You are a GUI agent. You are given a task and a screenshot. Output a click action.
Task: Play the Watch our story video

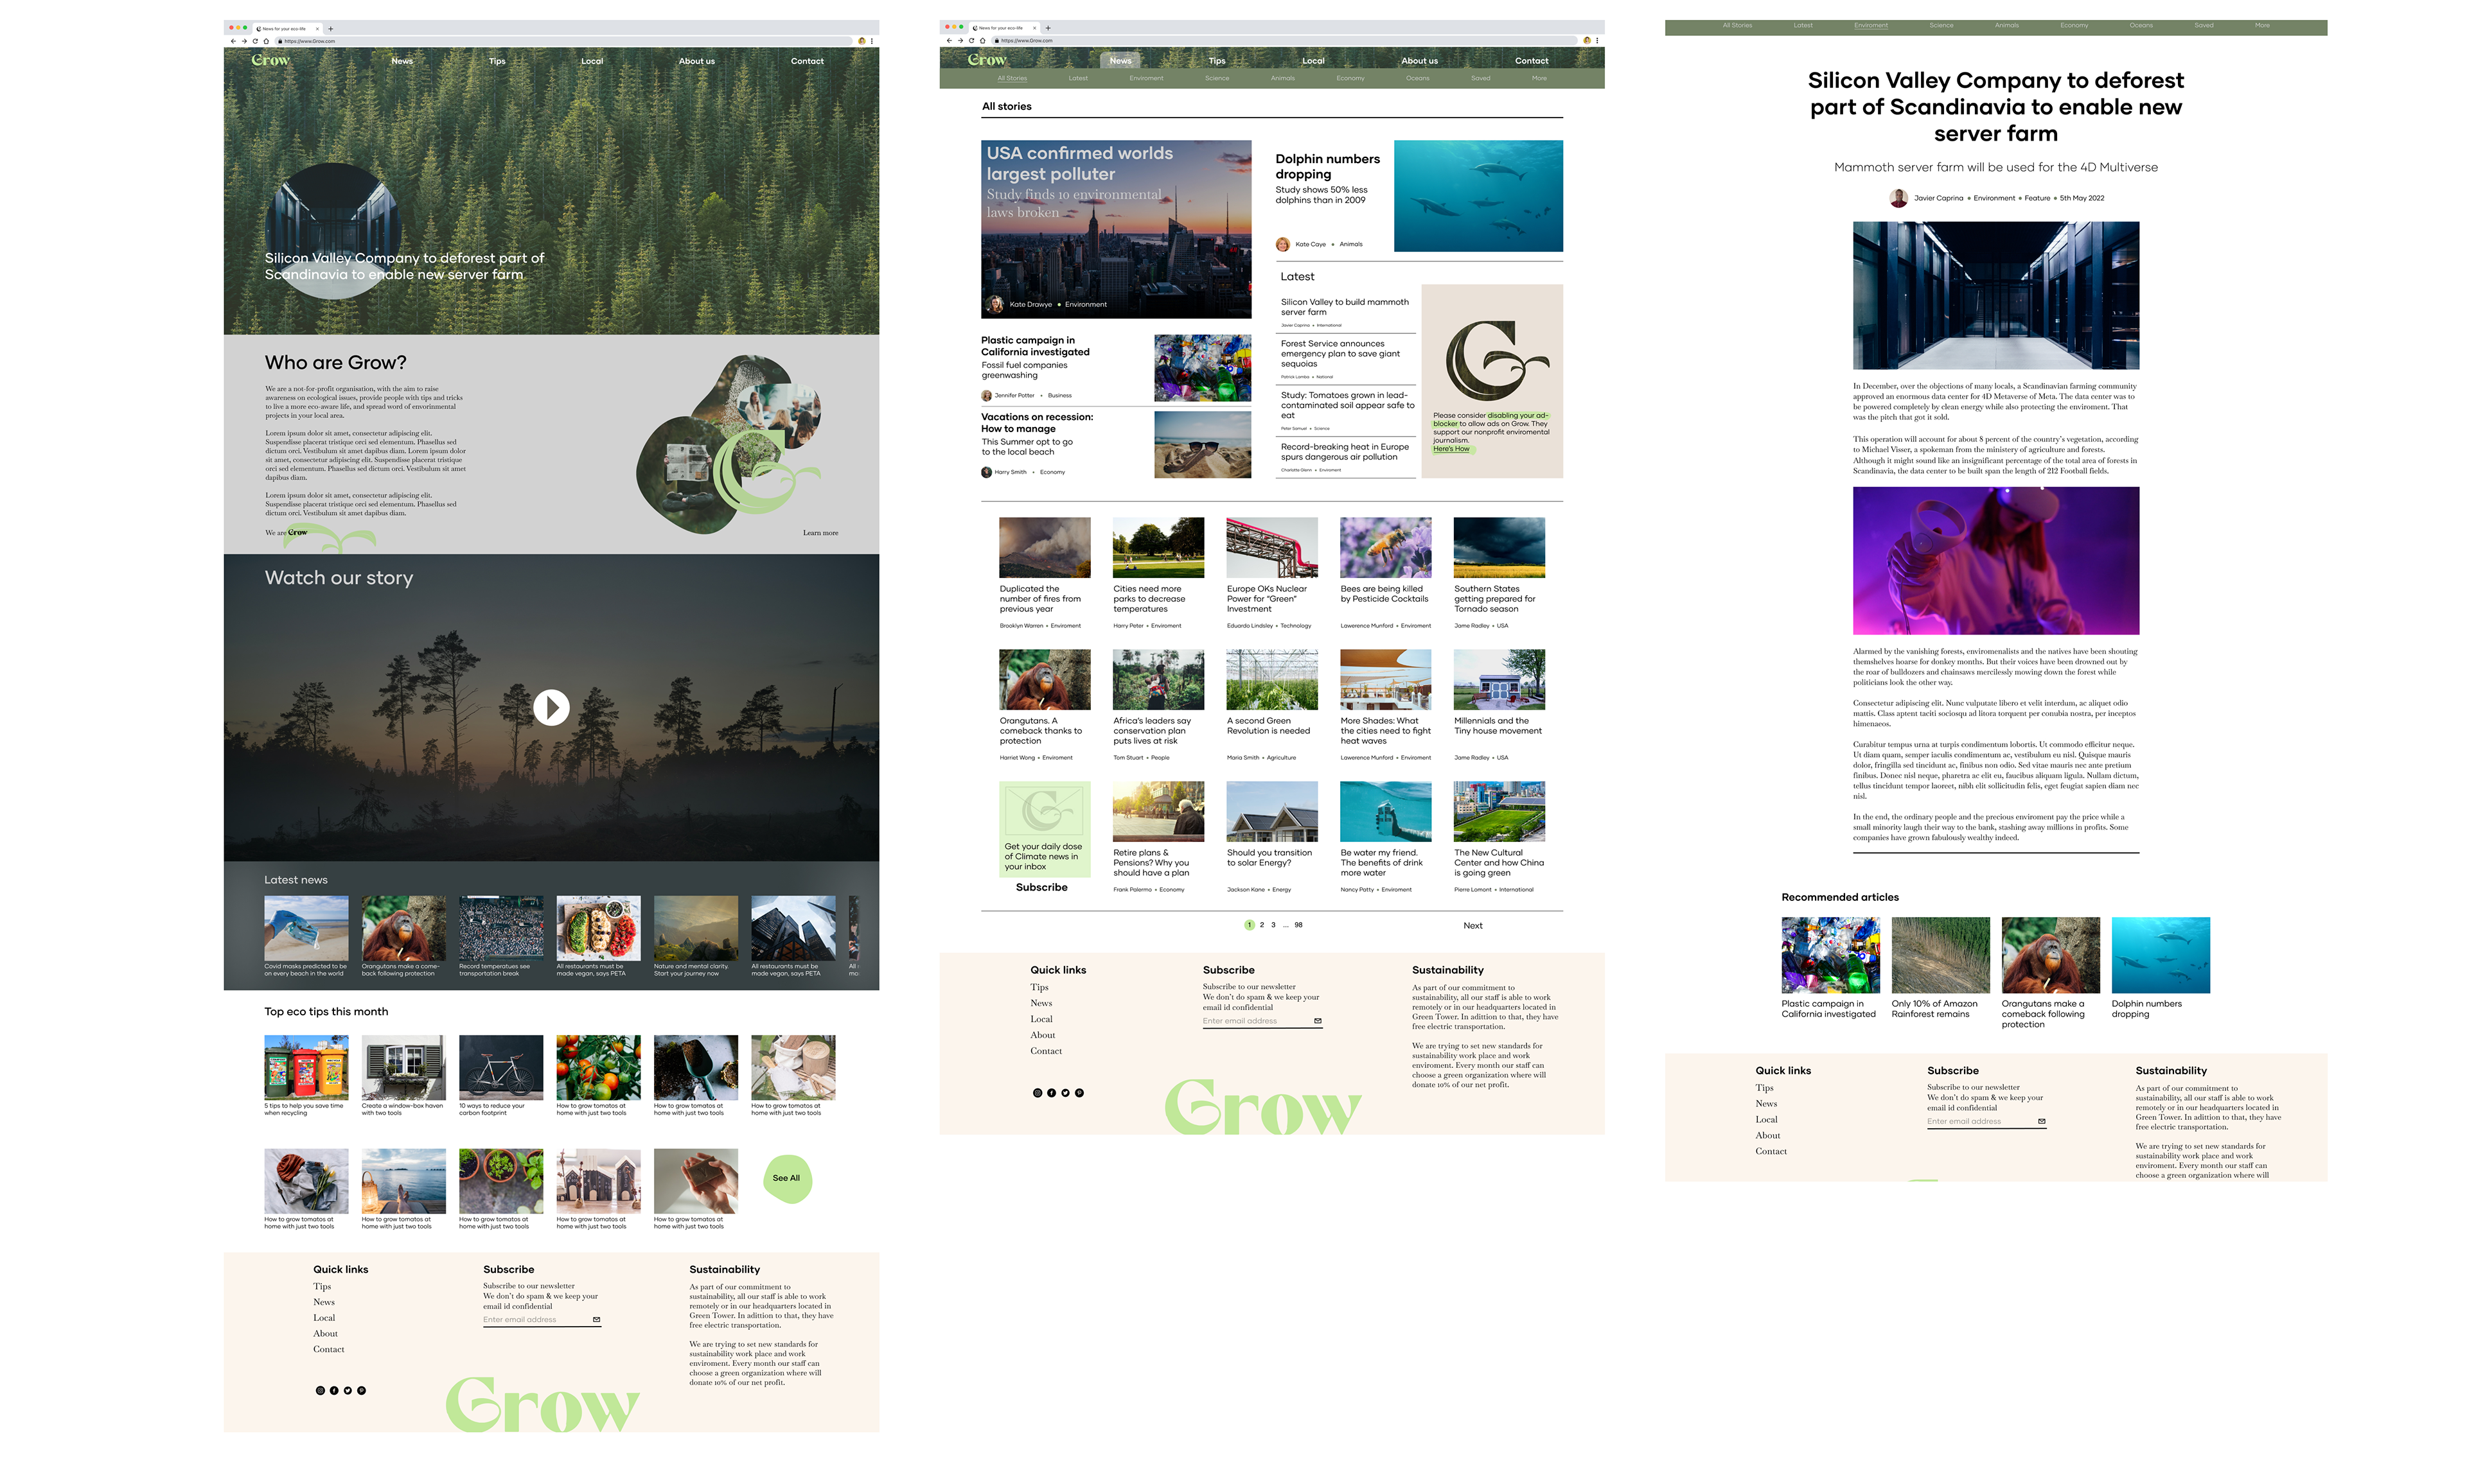(551, 708)
